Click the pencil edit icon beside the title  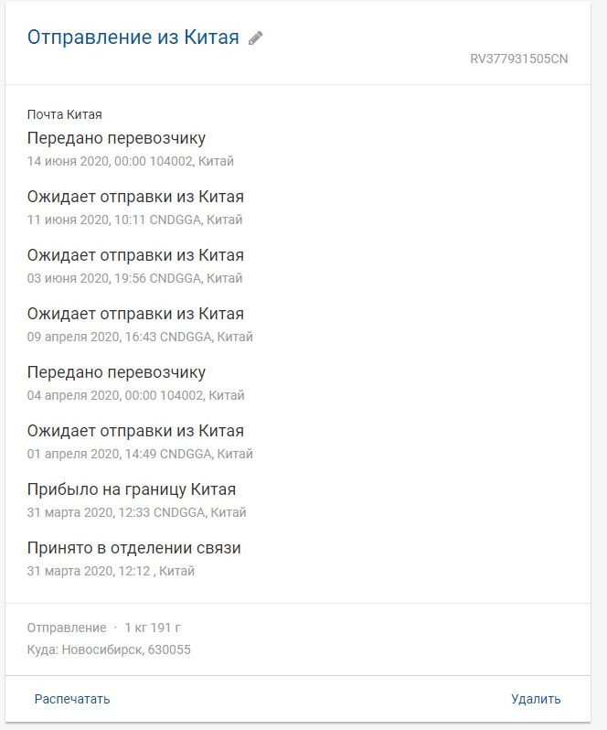[256, 38]
